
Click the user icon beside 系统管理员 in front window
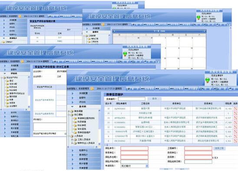pyautogui.click(x=92, y=89)
